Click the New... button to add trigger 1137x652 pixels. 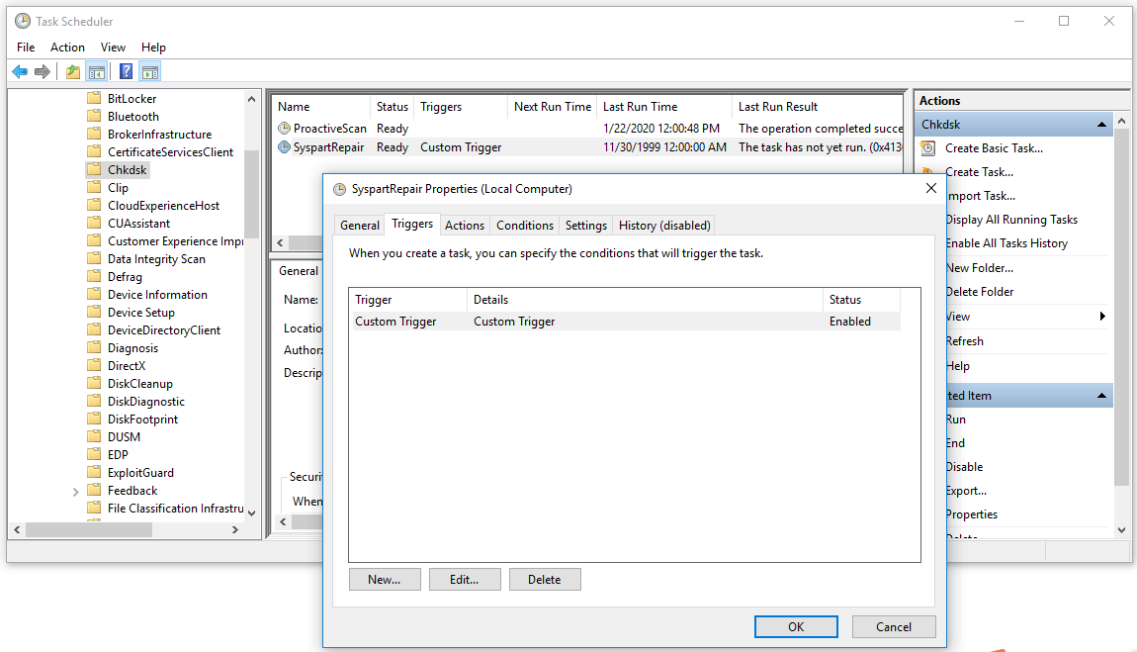tap(385, 579)
